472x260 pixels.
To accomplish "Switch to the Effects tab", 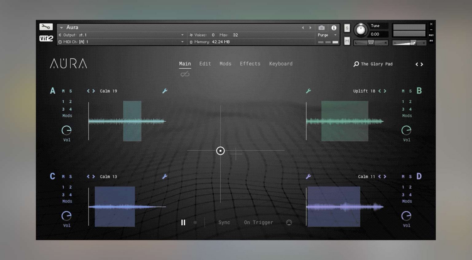I will [x=250, y=64].
